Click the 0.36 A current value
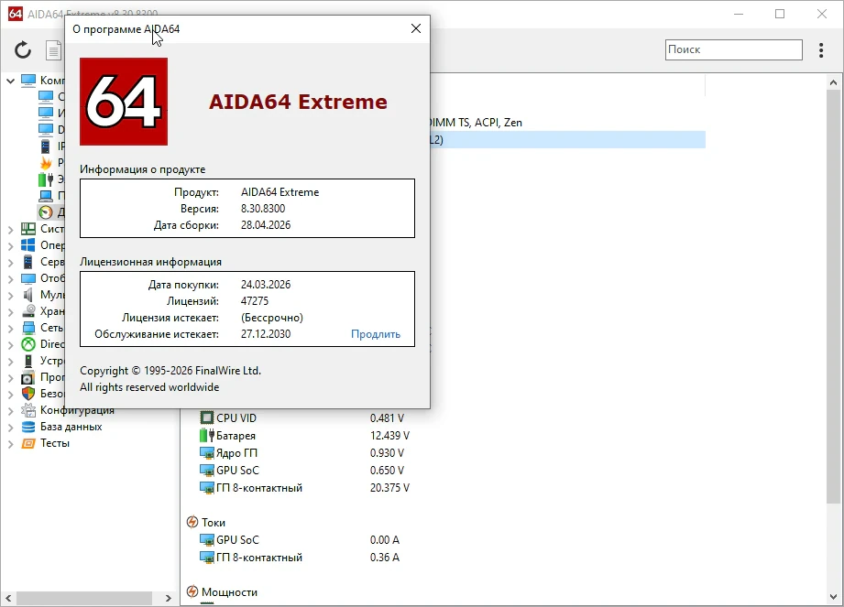844x607 pixels. point(385,558)
